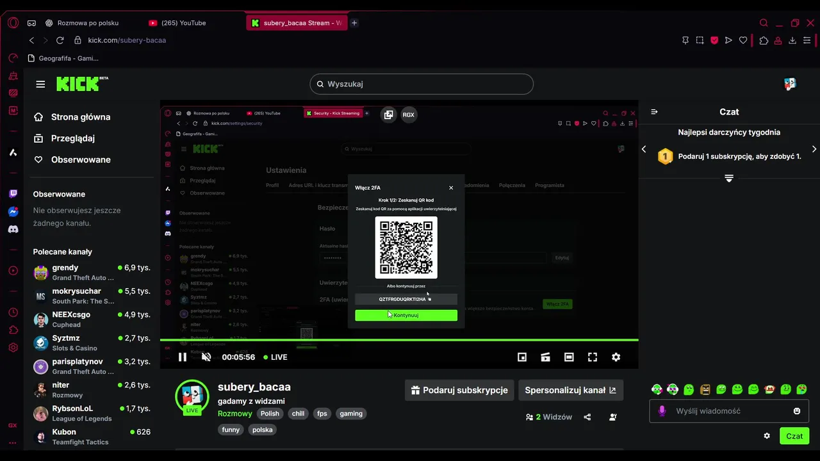Select the funny tag
This screenshot has height=461, width=820.
(231, 430)
